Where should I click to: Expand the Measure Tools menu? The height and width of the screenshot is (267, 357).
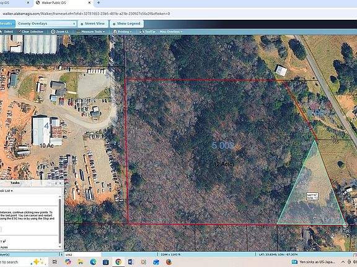tap(90, 32)
